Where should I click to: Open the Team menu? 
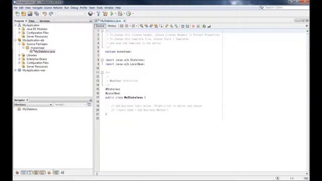click(x=92, y=8)
